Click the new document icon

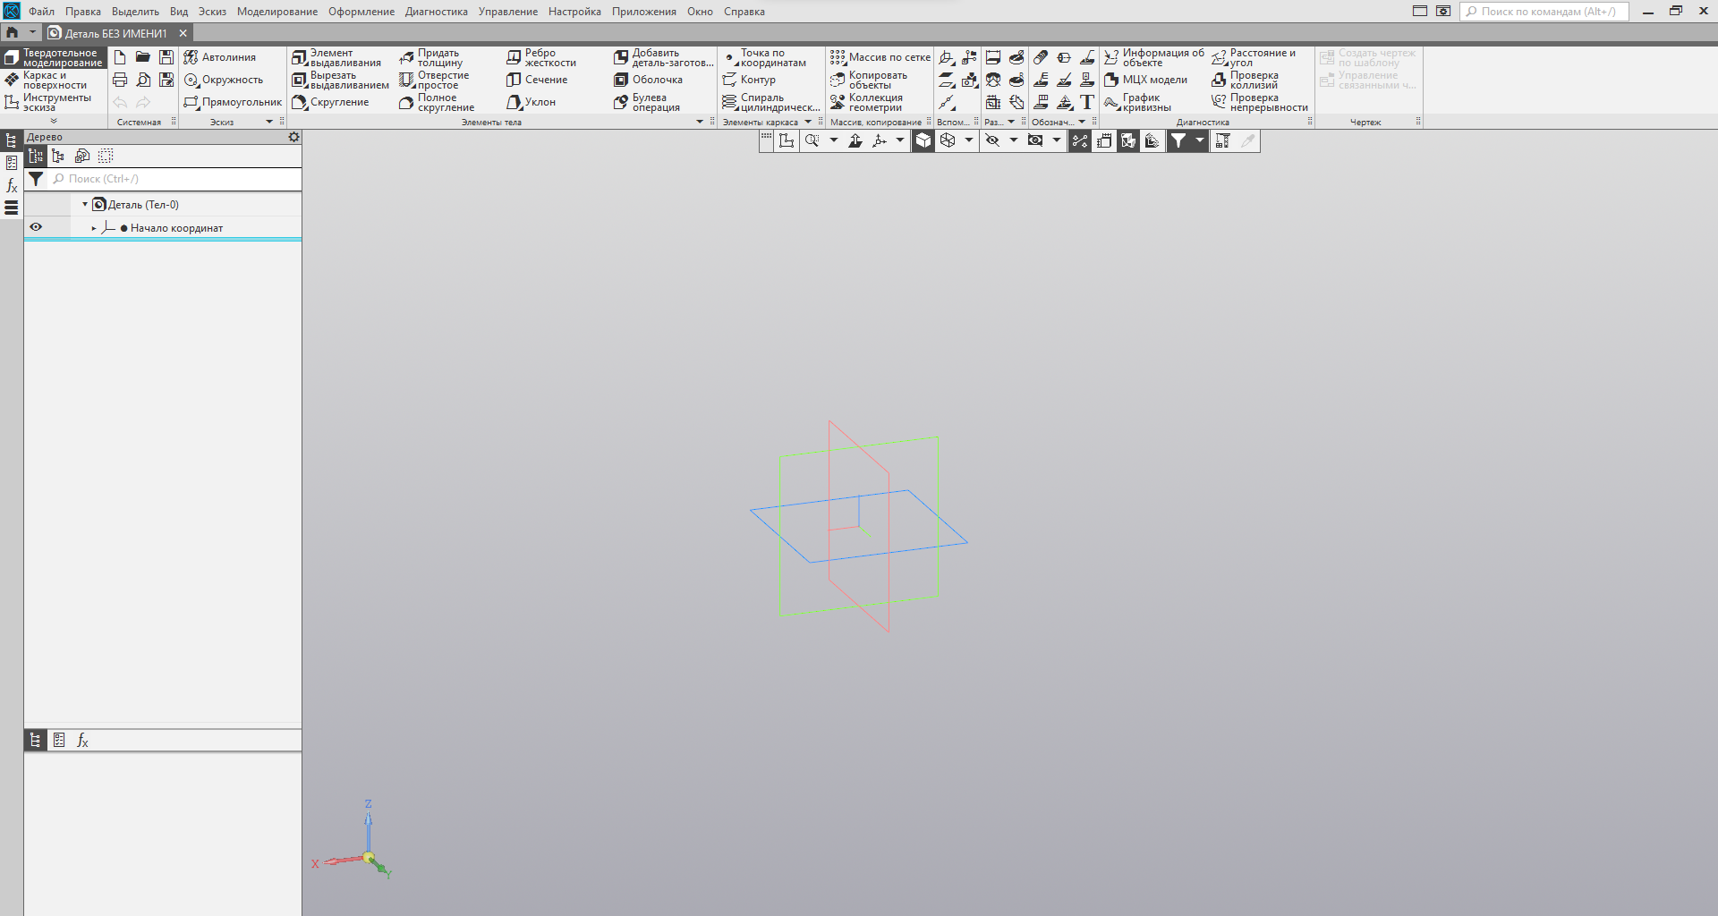(120, 57)
